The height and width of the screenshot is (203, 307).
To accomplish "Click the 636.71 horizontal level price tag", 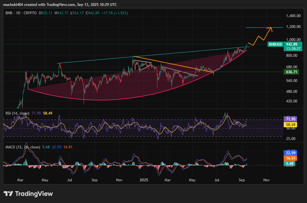I will pos(292,72).
